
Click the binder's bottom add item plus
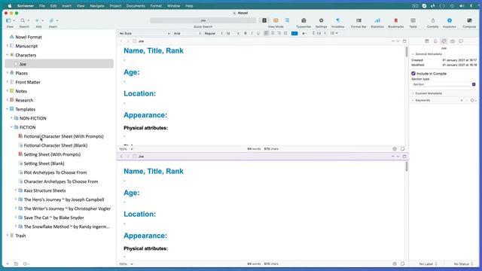(x=8, y=264)
